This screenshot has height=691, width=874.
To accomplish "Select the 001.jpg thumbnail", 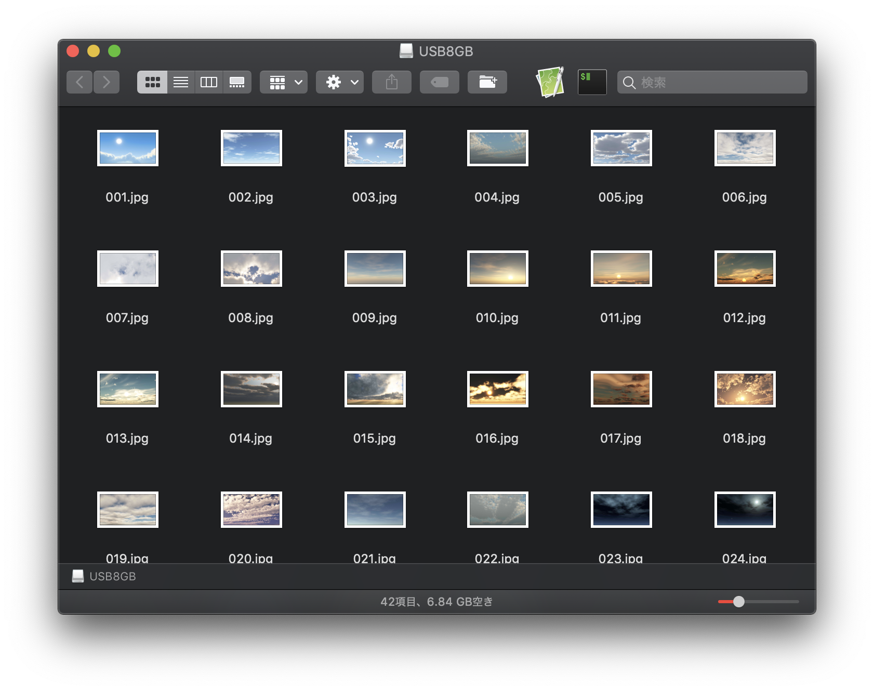I will coord(128,148).
